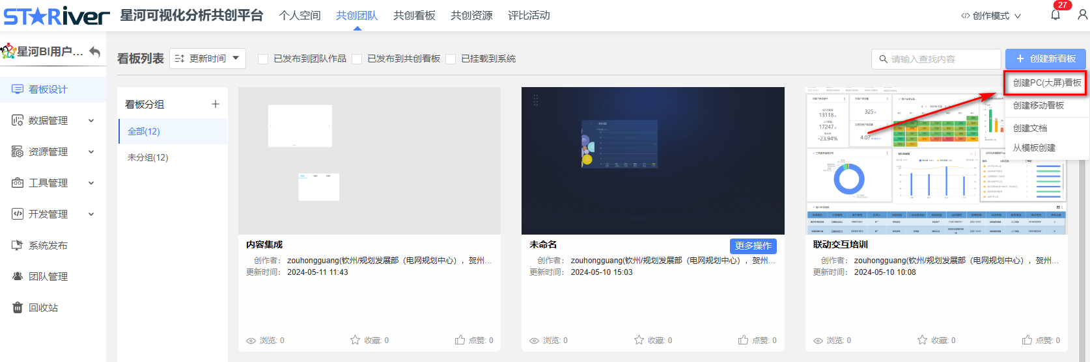The image size is (1090, 362).
Task: Click the thumbs-up 点赞 icon on 内容集成
Action: [x=460, y=340]
